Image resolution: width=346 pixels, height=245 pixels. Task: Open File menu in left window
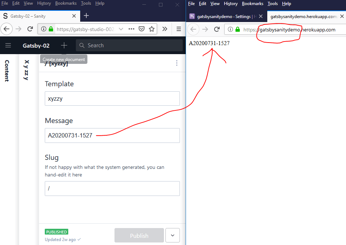(x=5, y=3)
